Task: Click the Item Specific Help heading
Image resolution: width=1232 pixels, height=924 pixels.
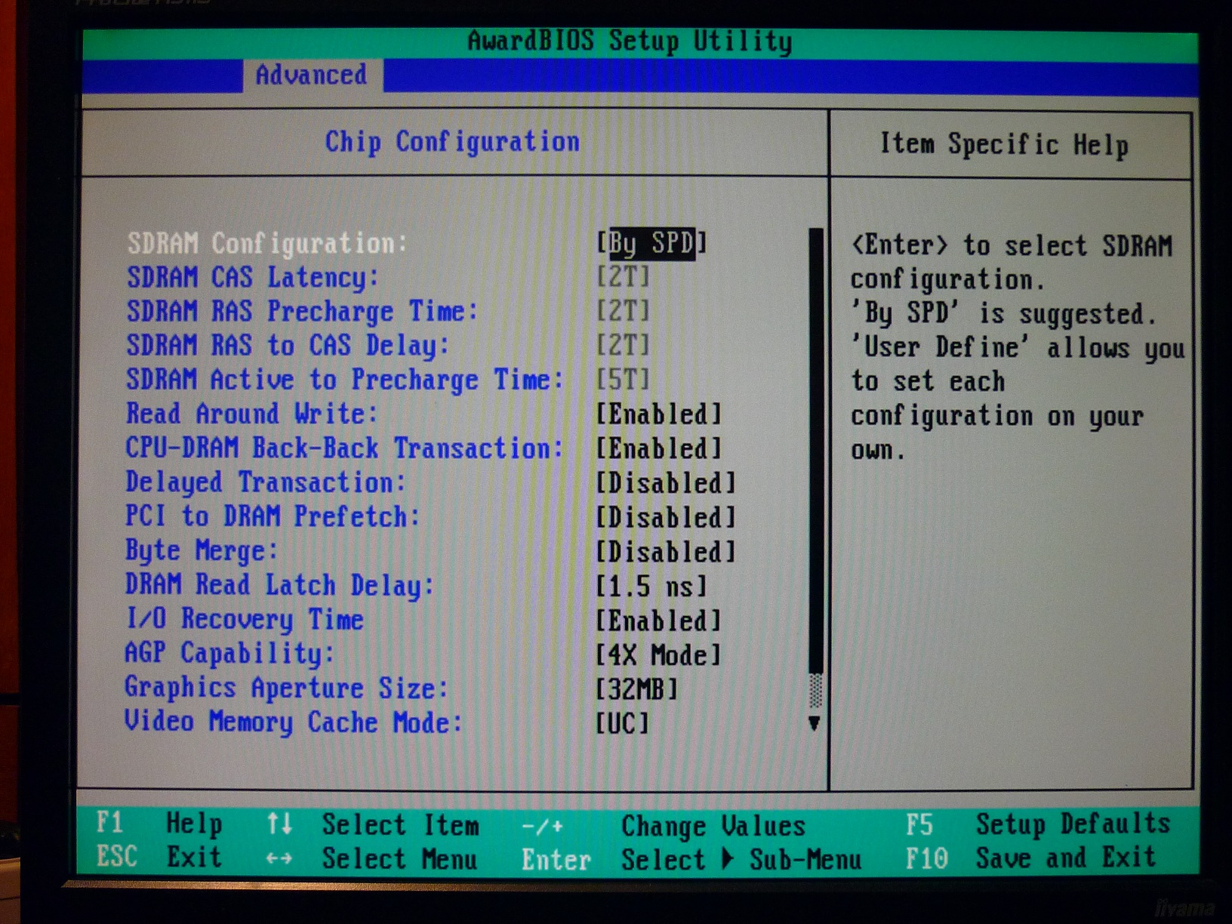Action: [1005, 144]
